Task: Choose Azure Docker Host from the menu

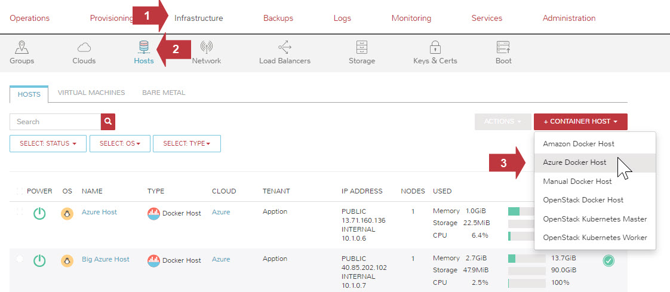Action: [574, 162]
